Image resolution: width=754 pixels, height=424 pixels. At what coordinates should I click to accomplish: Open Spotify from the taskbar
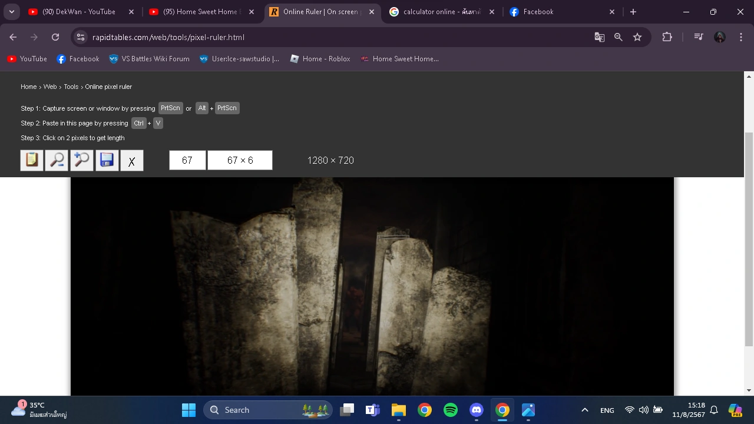click(x=451, y=410)
